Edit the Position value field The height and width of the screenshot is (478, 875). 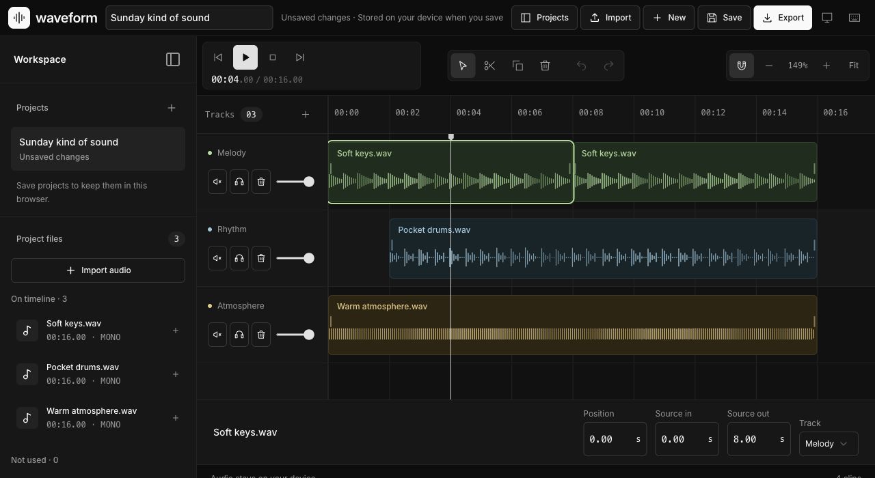[x=615, y=439]
